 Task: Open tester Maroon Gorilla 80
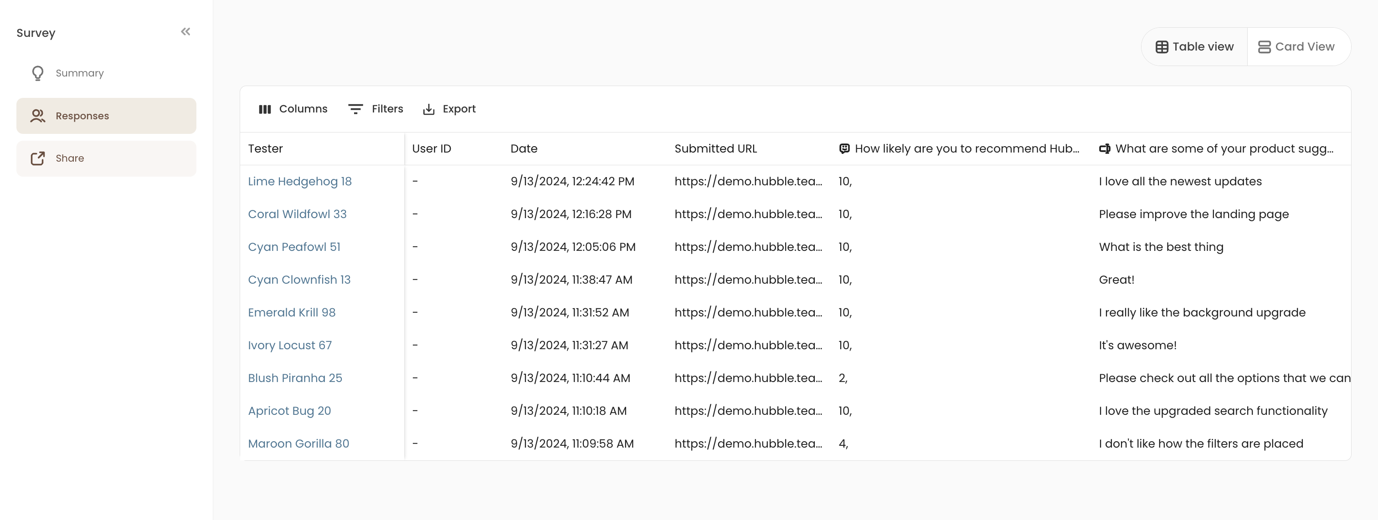point(298,444)
